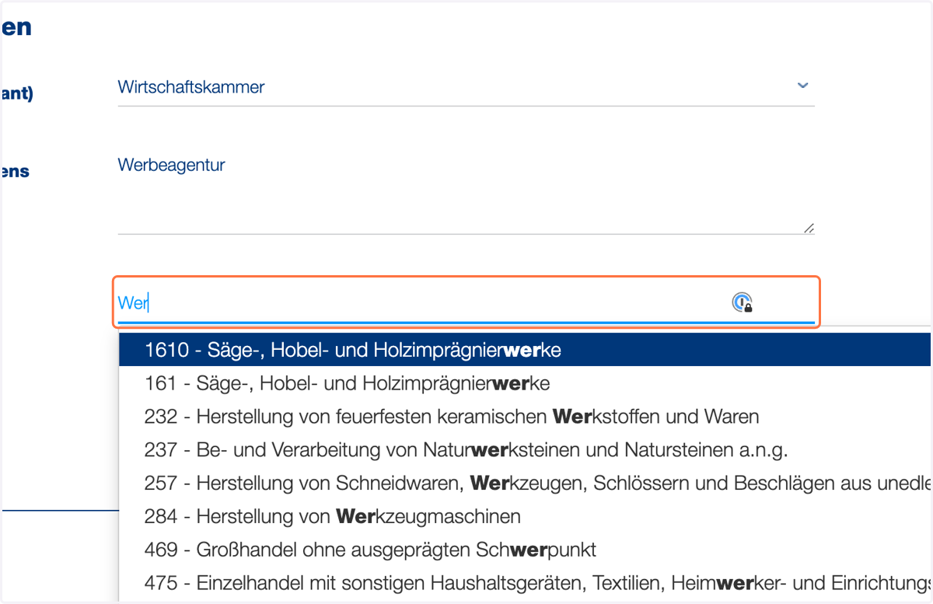This screenshot has height=604, width=933.
Task: Choose 161 - Säge-, Hobel- und Holzimprägnierwerke
Action: click(x=525, y=383)
